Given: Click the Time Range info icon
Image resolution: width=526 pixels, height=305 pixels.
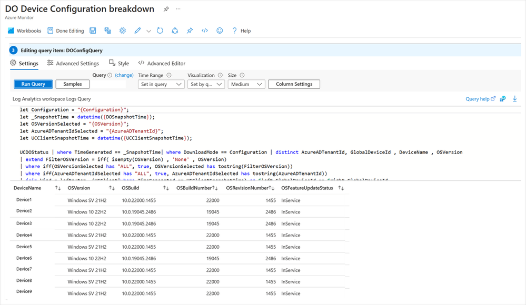Looking at the screenshot, I should (x=169, y=75).
